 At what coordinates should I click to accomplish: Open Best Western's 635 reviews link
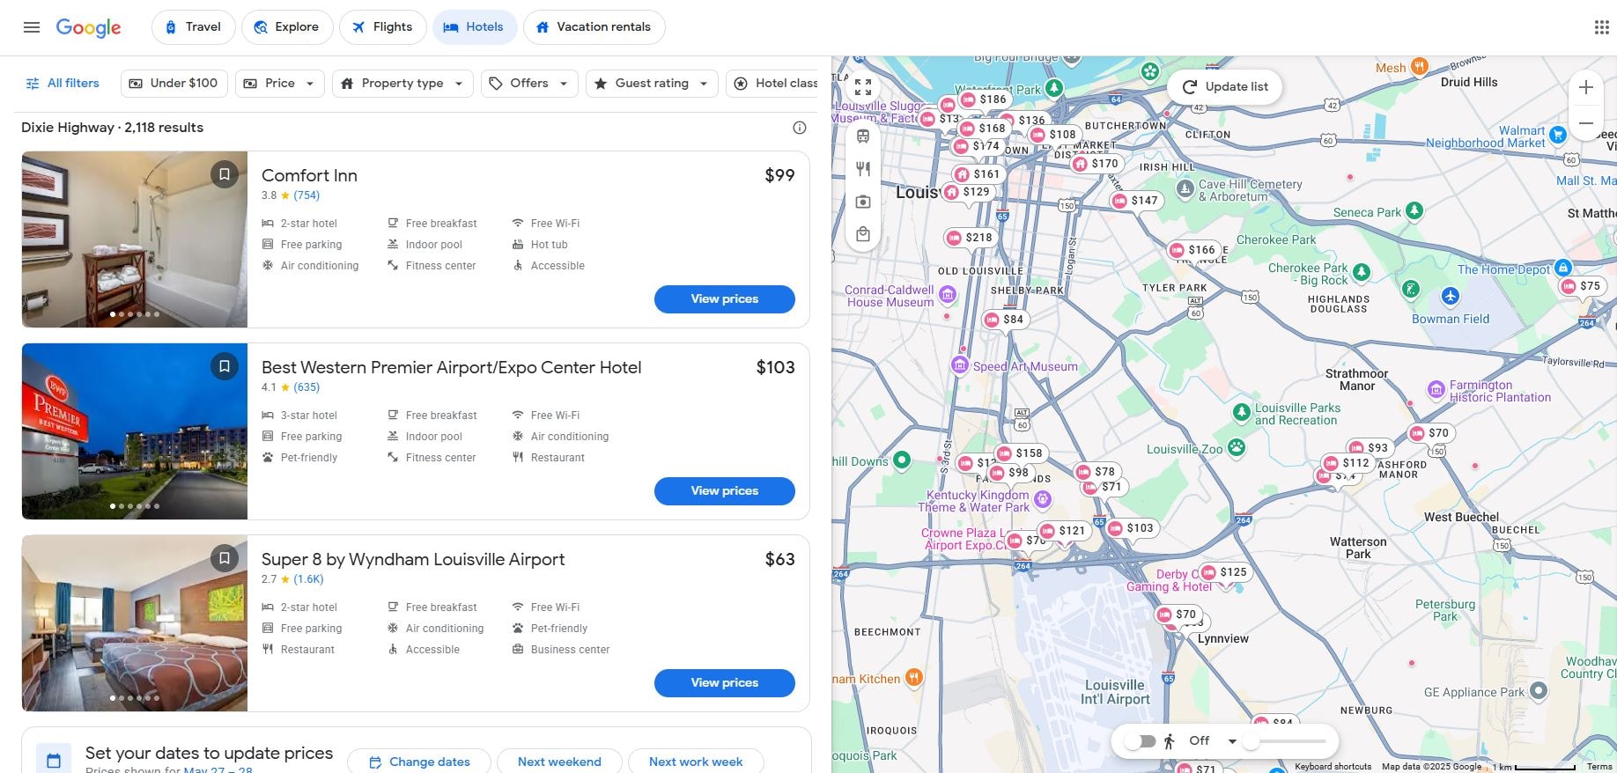(306, 387)
